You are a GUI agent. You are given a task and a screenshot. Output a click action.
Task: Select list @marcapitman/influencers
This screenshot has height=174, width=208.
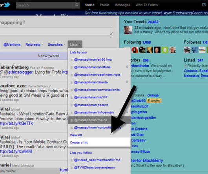pyautogui.click(x=94, y=113)
